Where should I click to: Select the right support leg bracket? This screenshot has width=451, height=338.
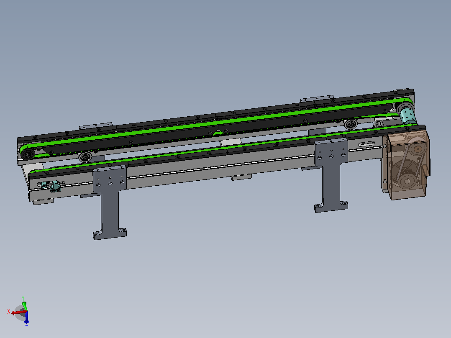(331, 175)
